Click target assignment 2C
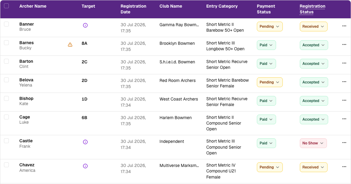 (x=84, y=62)
